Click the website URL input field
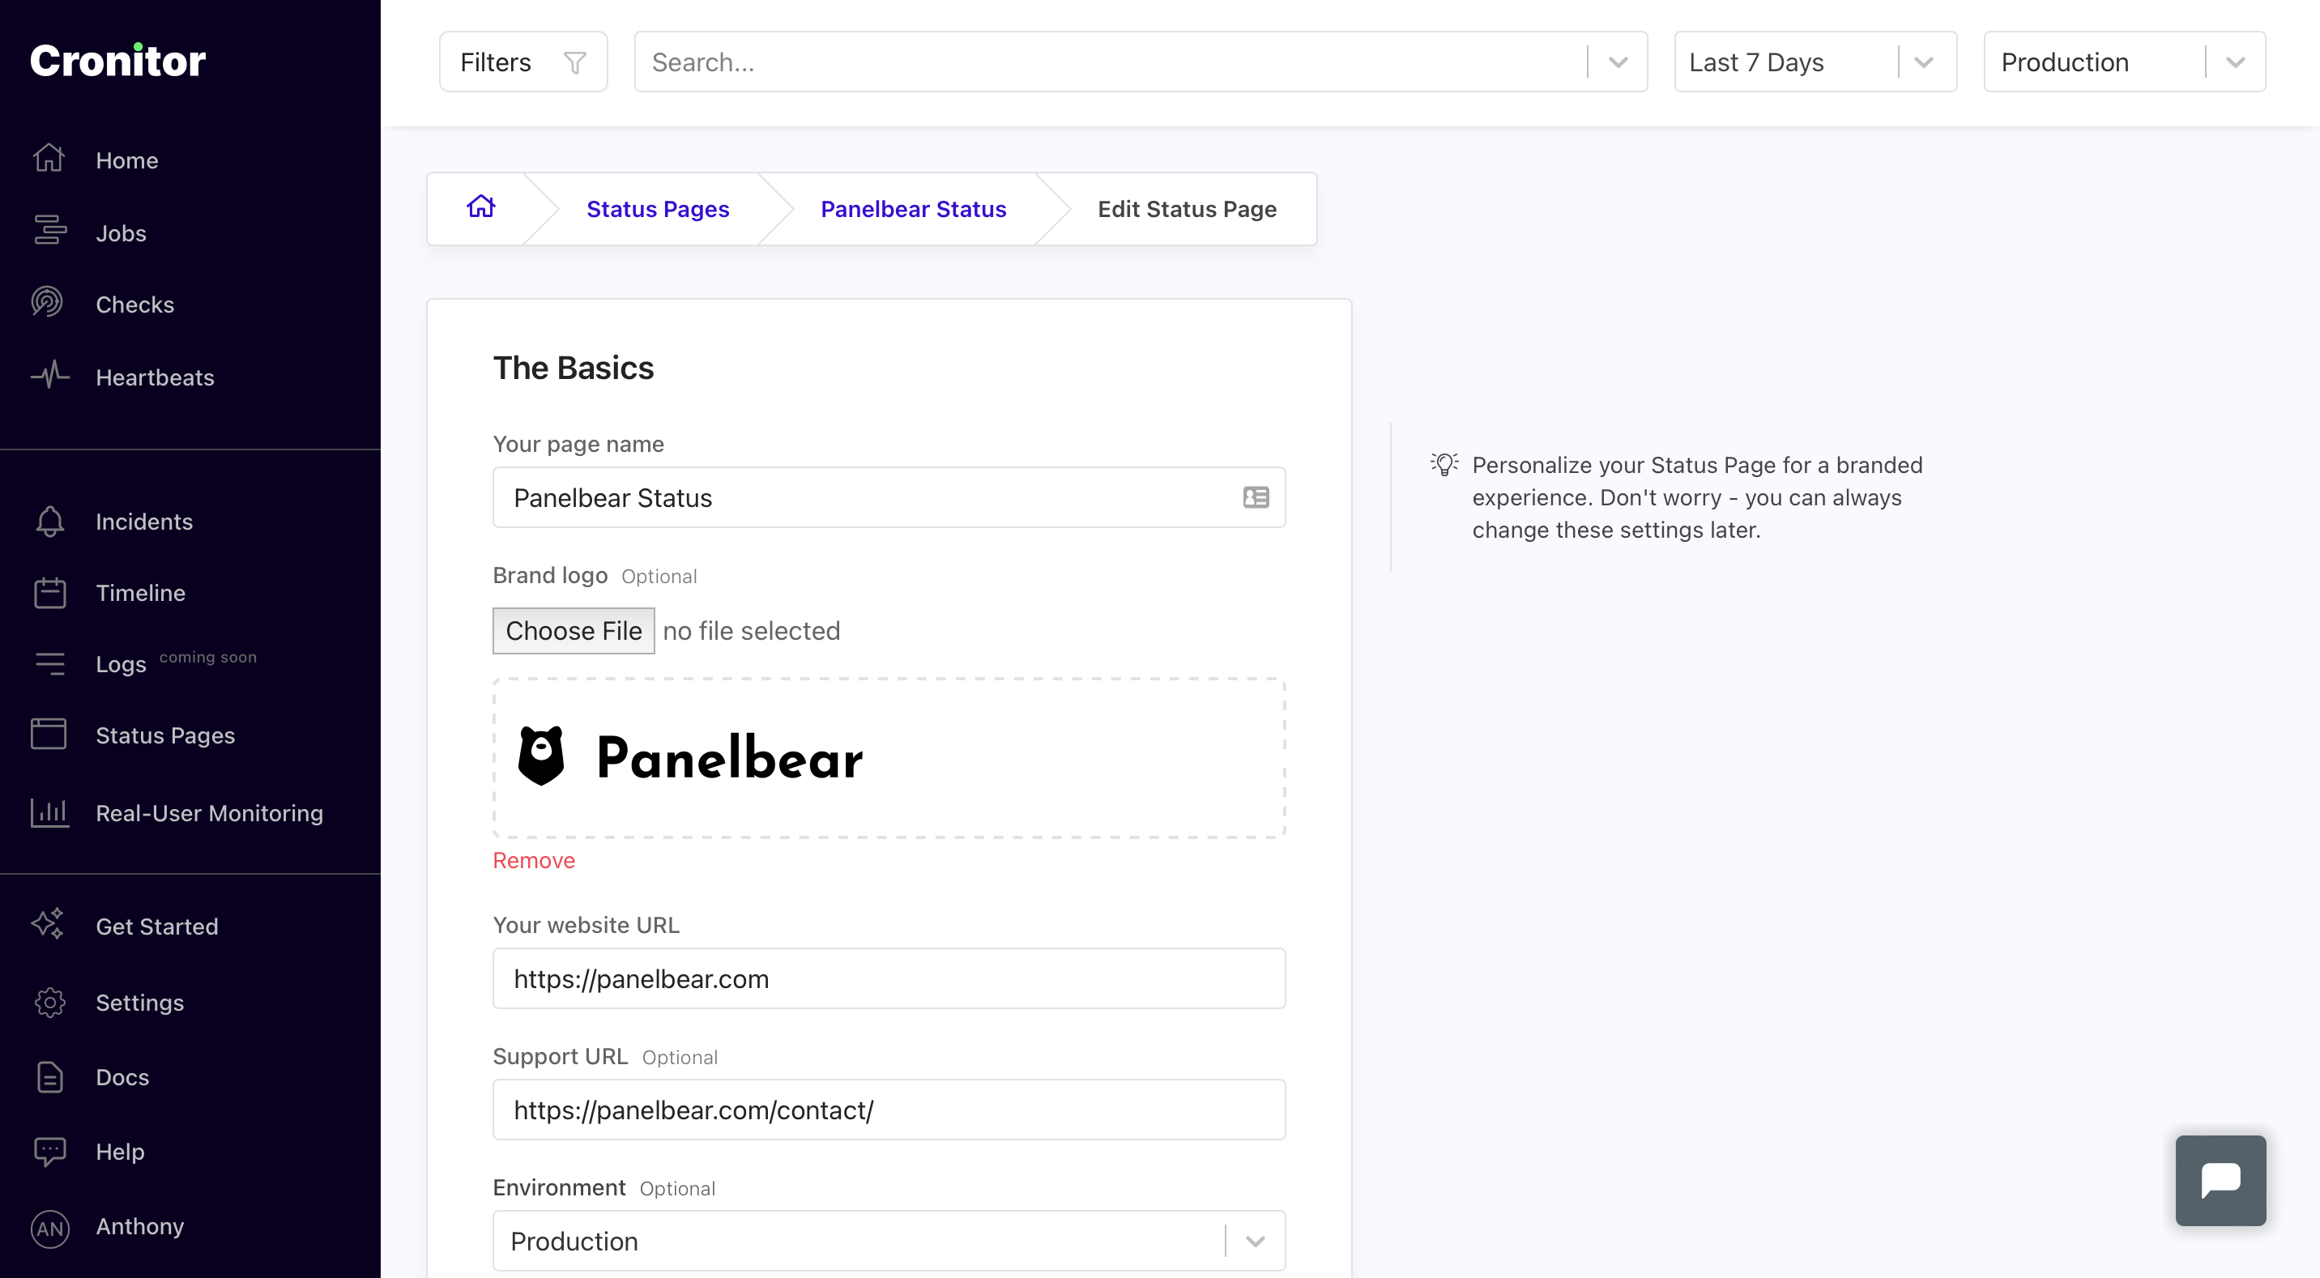2320x1278 pixels. pos(889,978)
